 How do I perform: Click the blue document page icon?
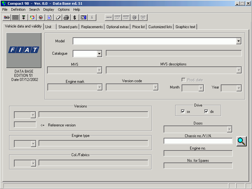point(49,17)
